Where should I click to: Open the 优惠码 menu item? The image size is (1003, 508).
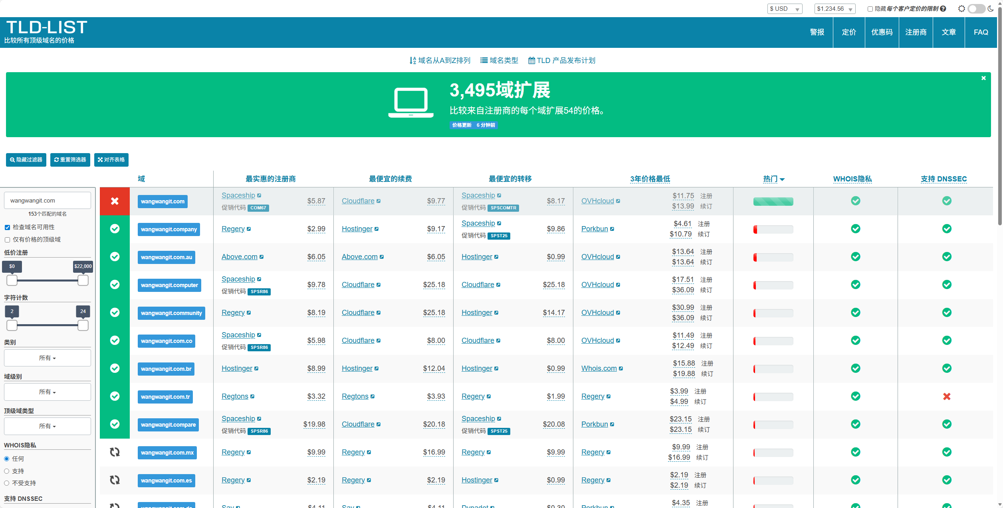pyautogui.click(x=882, y=32)
